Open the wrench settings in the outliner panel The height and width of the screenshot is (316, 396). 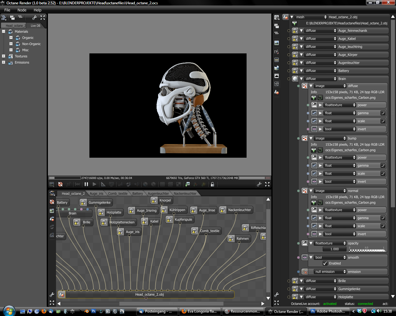(35, 18)
